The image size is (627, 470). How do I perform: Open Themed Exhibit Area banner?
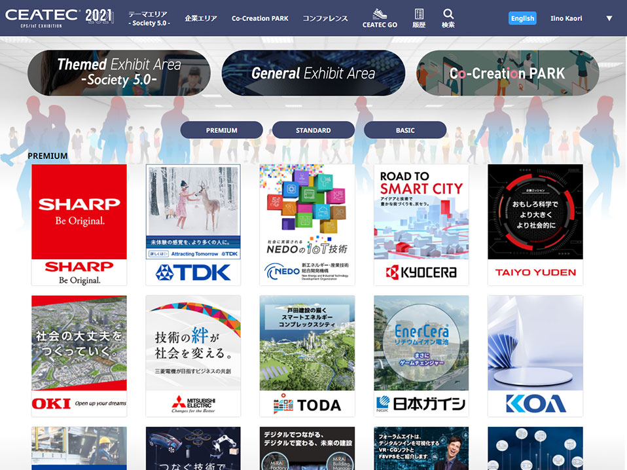coord(118,73)
